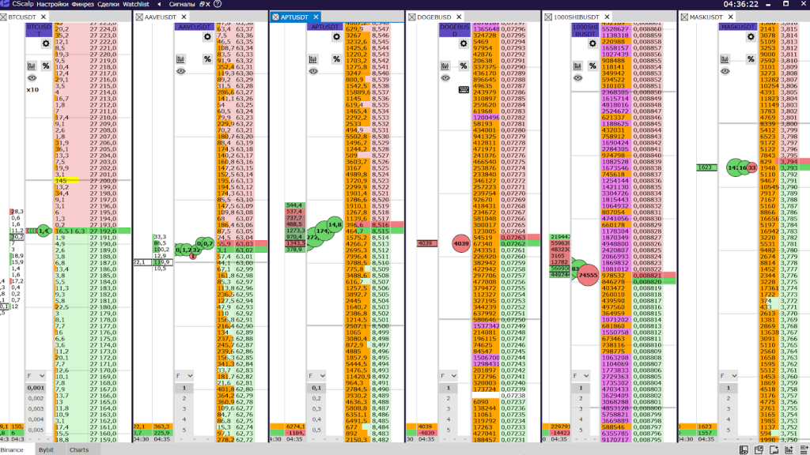This screenshot has height=455, width=810.
Task: Open the Настройки menu
Action: click(x=51, y=4)
